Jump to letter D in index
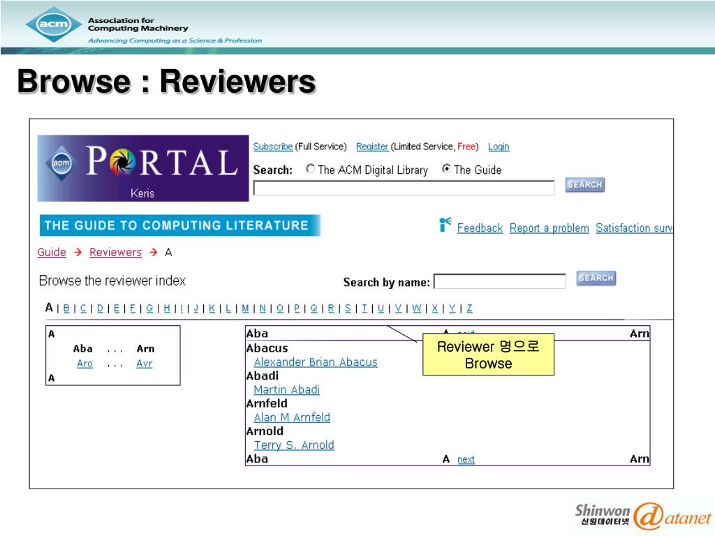The width and height of the screenshot is (715, 536). point(101,308)
